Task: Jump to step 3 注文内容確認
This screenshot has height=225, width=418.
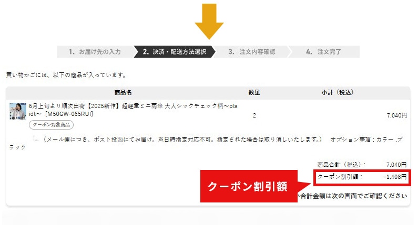Action: click(x=252, y=51)
